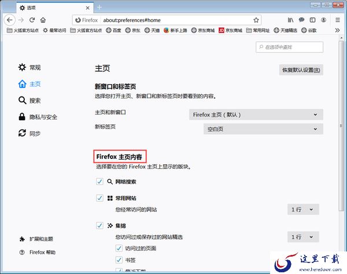
Task: Open the hamburger application menu
Action: click(338, 20)
